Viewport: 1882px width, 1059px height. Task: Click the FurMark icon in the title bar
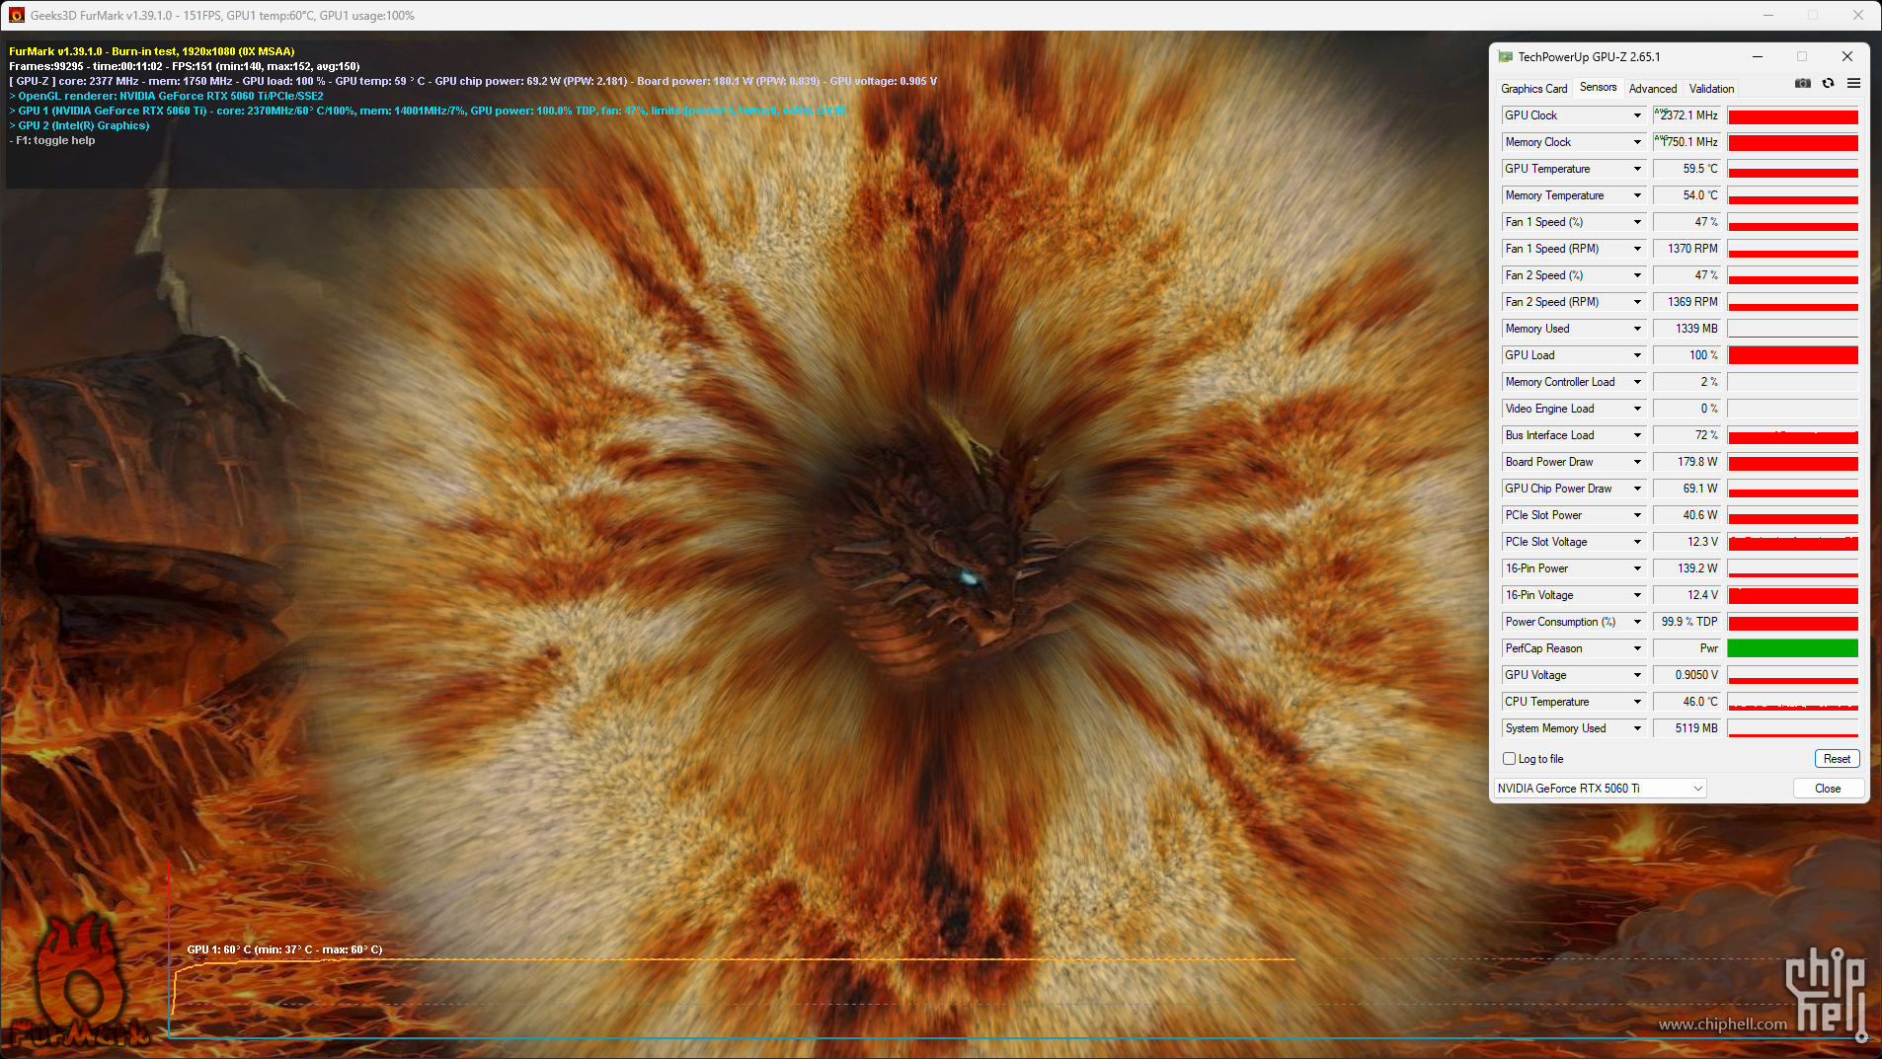click(16, 15)
